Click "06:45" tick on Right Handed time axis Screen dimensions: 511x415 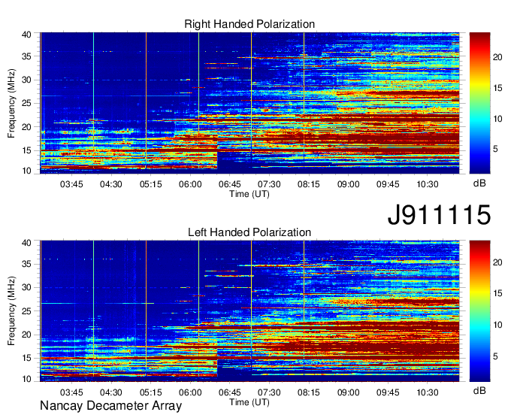(229, 184)
